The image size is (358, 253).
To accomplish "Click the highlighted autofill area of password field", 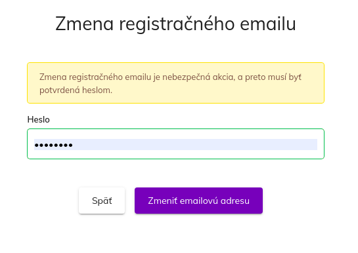I will [175, 145].
